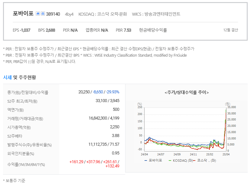The image size is (251, 184).
Task: Select the 3M return +317.96
Action: pos(93,162)
